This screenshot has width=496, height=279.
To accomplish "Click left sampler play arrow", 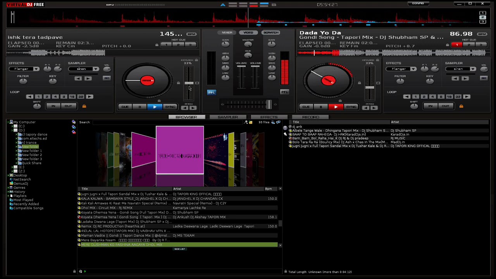I will 88,79.
